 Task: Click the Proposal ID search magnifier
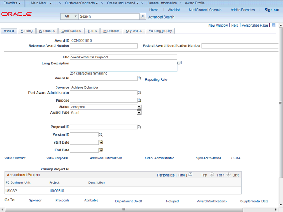pyautogui.click(x=139, y=127)
